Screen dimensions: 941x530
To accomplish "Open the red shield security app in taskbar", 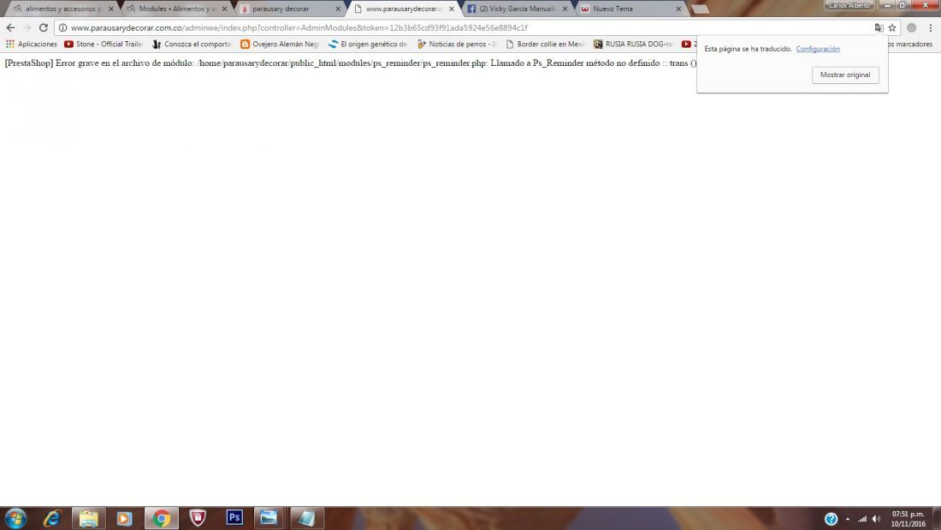I will (198, 518).
